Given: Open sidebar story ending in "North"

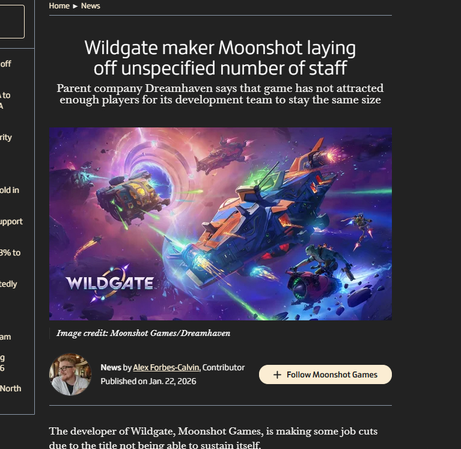Looking at the screenshot, I should coord(11,388).
